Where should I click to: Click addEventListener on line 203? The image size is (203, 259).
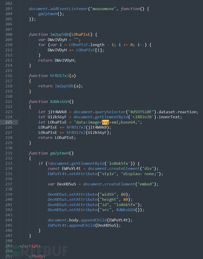(69, 9)
